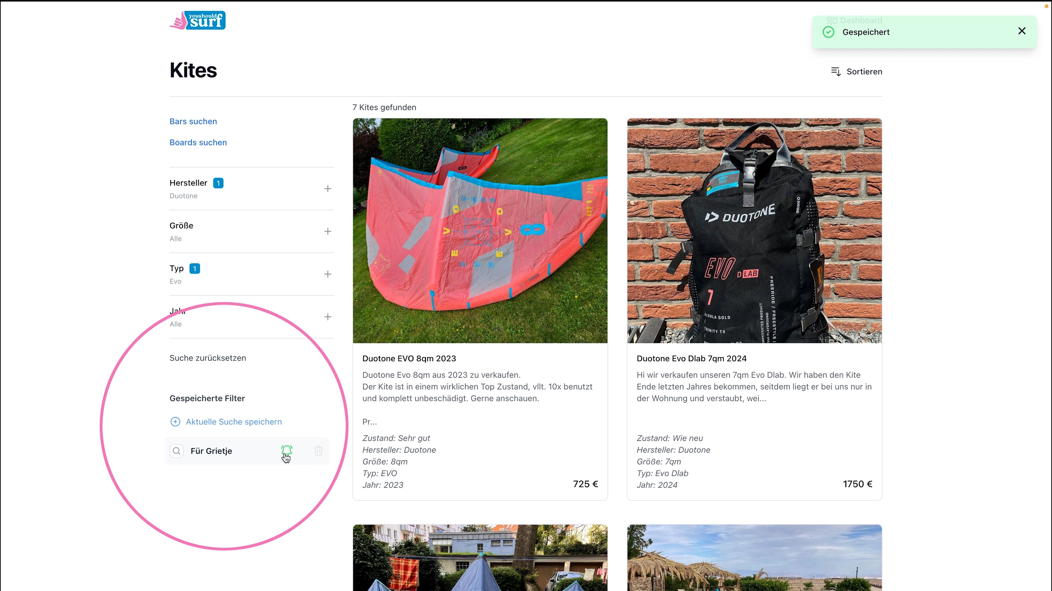Click the Duotone value under Hersteller
The height and width of the screenshot is (591, 1052).
tap(183, 196)
